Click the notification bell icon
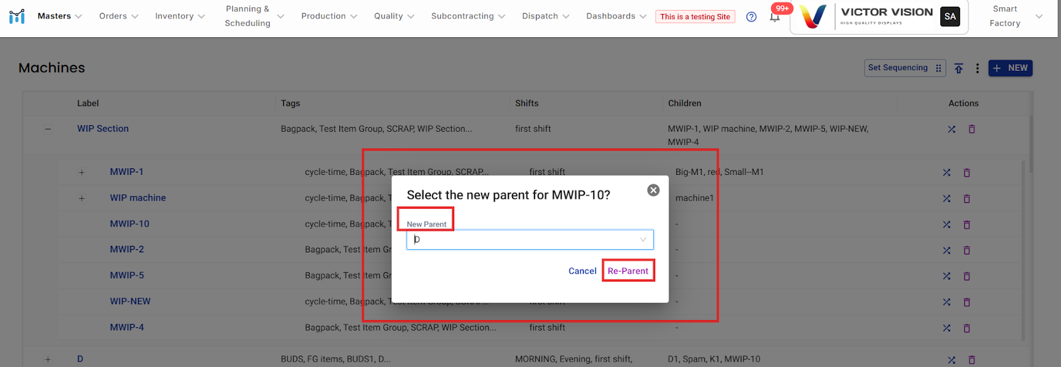Screen dimensions: 1061x367 775,17
